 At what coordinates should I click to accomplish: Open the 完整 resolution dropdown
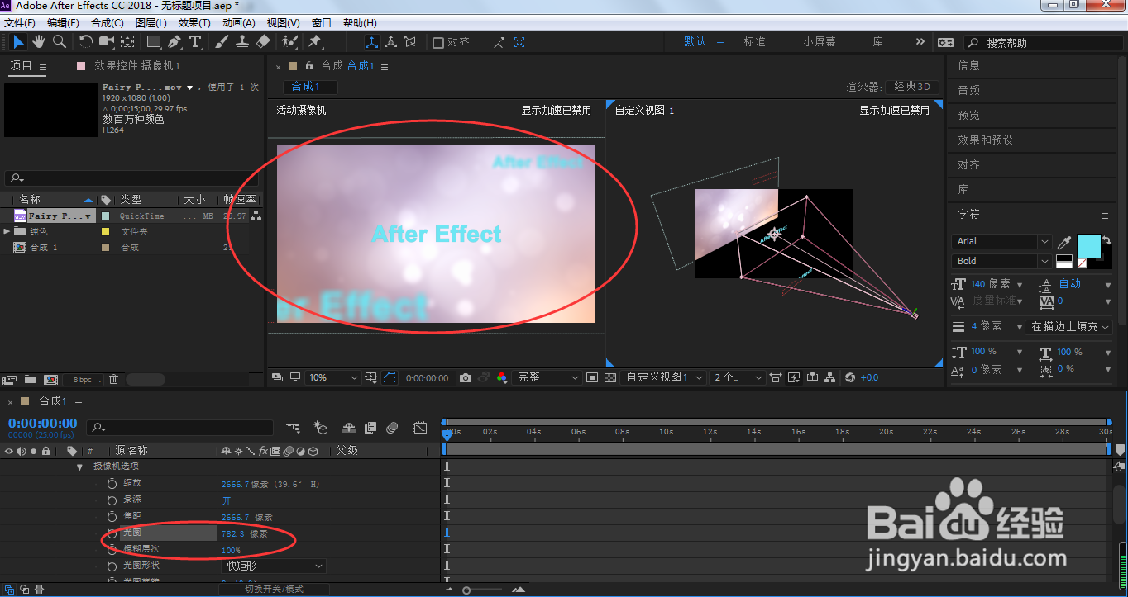[548, 377]
